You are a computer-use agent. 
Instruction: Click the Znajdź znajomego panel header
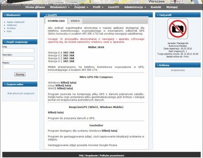[20, 42]
